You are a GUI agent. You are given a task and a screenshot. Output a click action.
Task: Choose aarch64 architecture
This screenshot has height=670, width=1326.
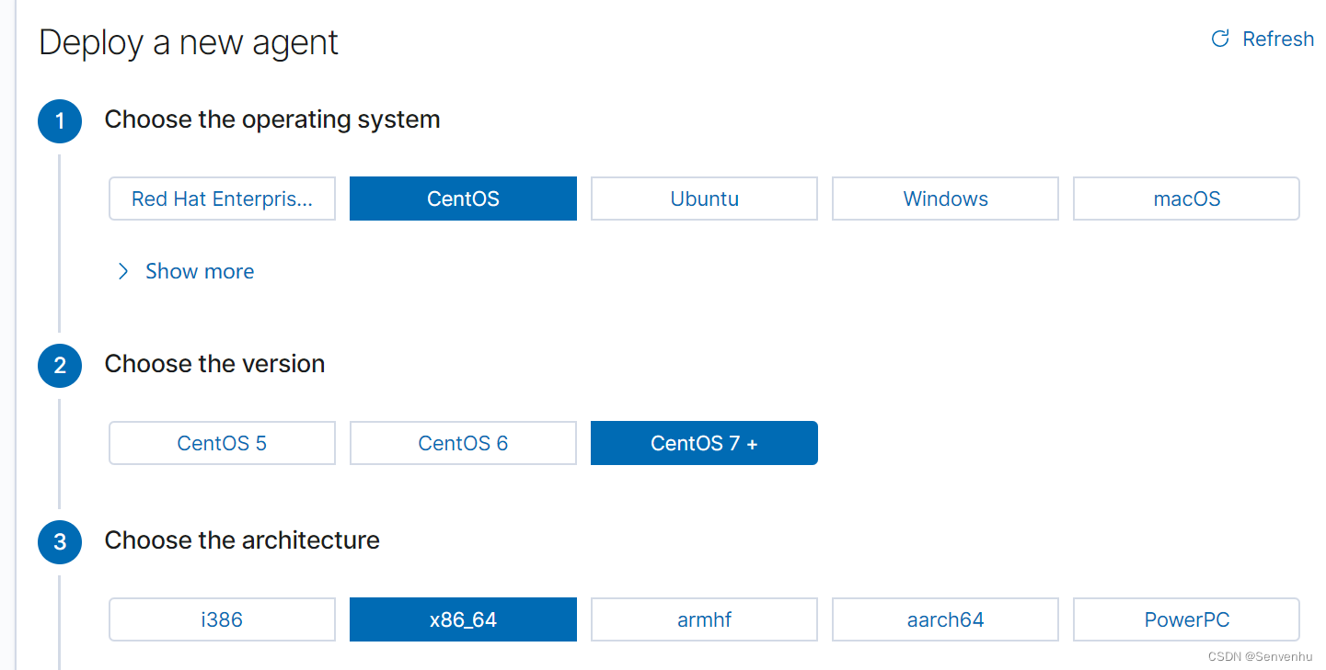(945, 619)
